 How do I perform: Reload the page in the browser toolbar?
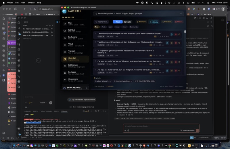[35, 9]
